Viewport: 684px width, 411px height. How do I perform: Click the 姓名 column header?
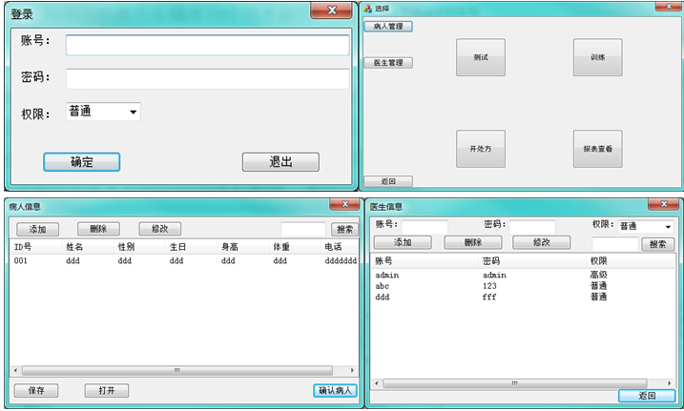pyautogui.click(x=88, y=247)
